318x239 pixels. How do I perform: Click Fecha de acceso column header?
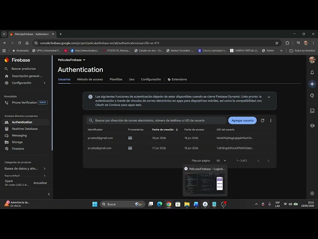194,129
